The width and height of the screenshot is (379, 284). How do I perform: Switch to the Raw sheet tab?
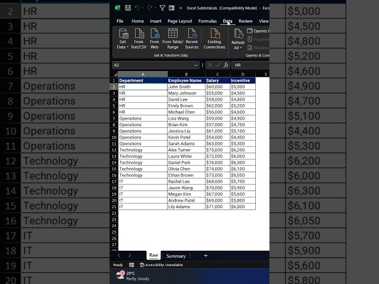point(153,255)
